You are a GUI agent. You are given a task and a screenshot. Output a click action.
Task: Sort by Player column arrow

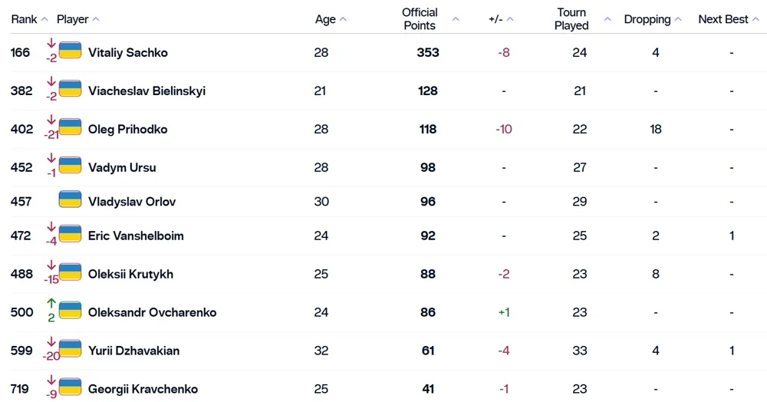[x=96, y=19]
